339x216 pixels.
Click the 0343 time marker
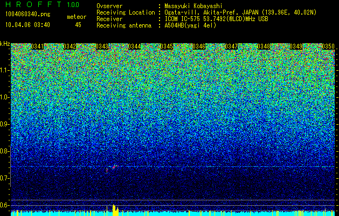[102, 46]
